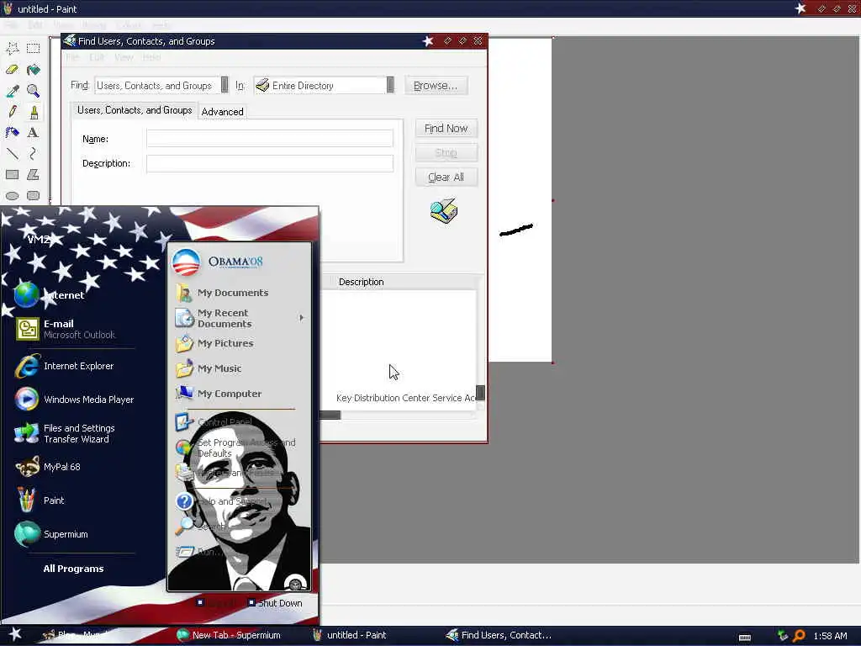Launch MyPal 68 from Start menu
This screenshot has width=861, height=646.
50,467
